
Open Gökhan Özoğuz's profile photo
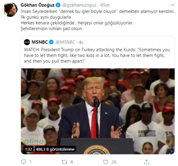10,10
